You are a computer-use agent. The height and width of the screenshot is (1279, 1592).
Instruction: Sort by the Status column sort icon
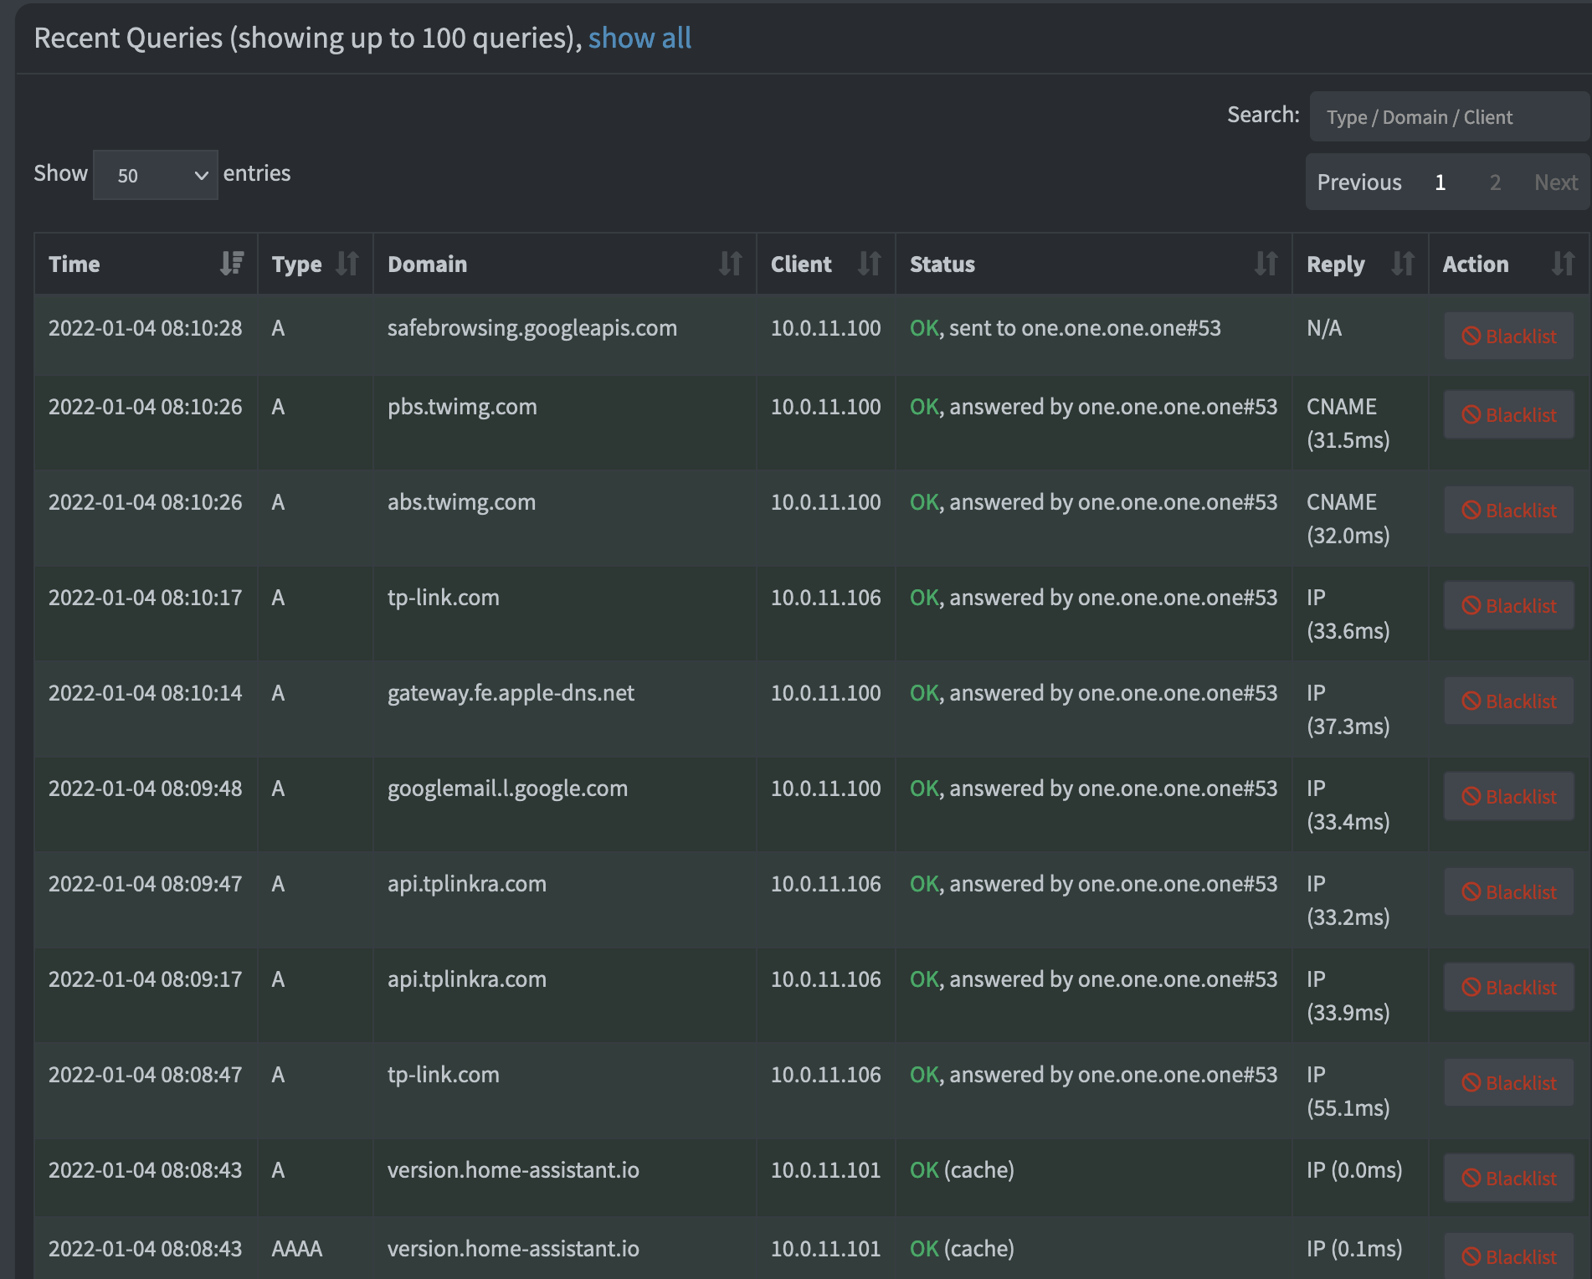click(x=1266, y=264)
